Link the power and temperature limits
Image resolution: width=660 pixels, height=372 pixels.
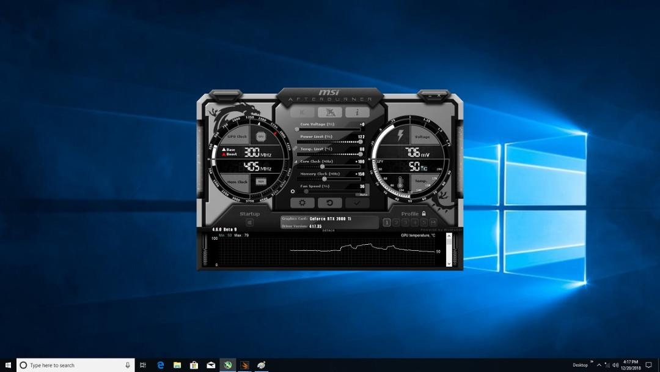click(x=295, y=148)
